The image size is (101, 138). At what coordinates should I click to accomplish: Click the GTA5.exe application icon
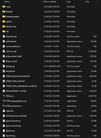point(4,96)
